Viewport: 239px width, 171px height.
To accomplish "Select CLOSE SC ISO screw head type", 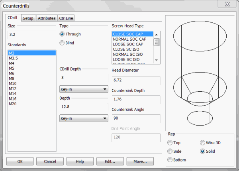I will [133, 49].
